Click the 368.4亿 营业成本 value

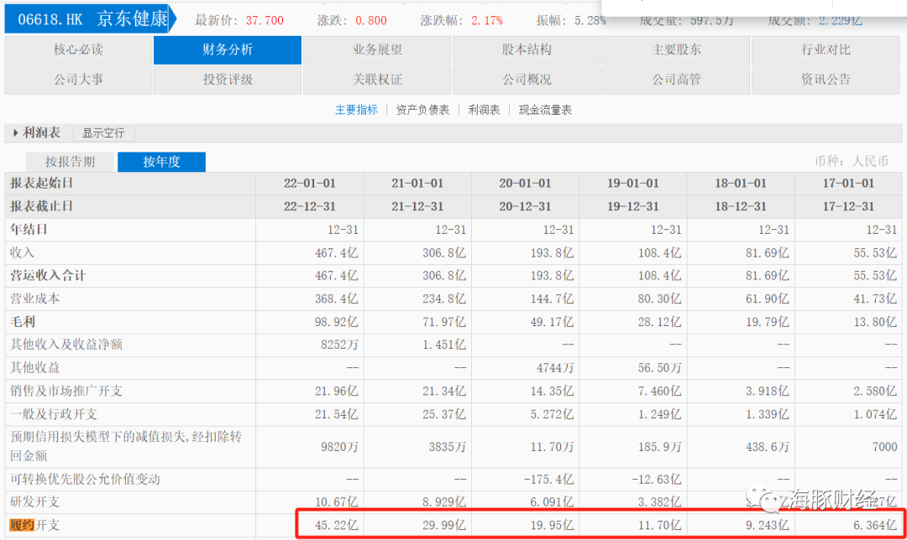tap(337, 299)
